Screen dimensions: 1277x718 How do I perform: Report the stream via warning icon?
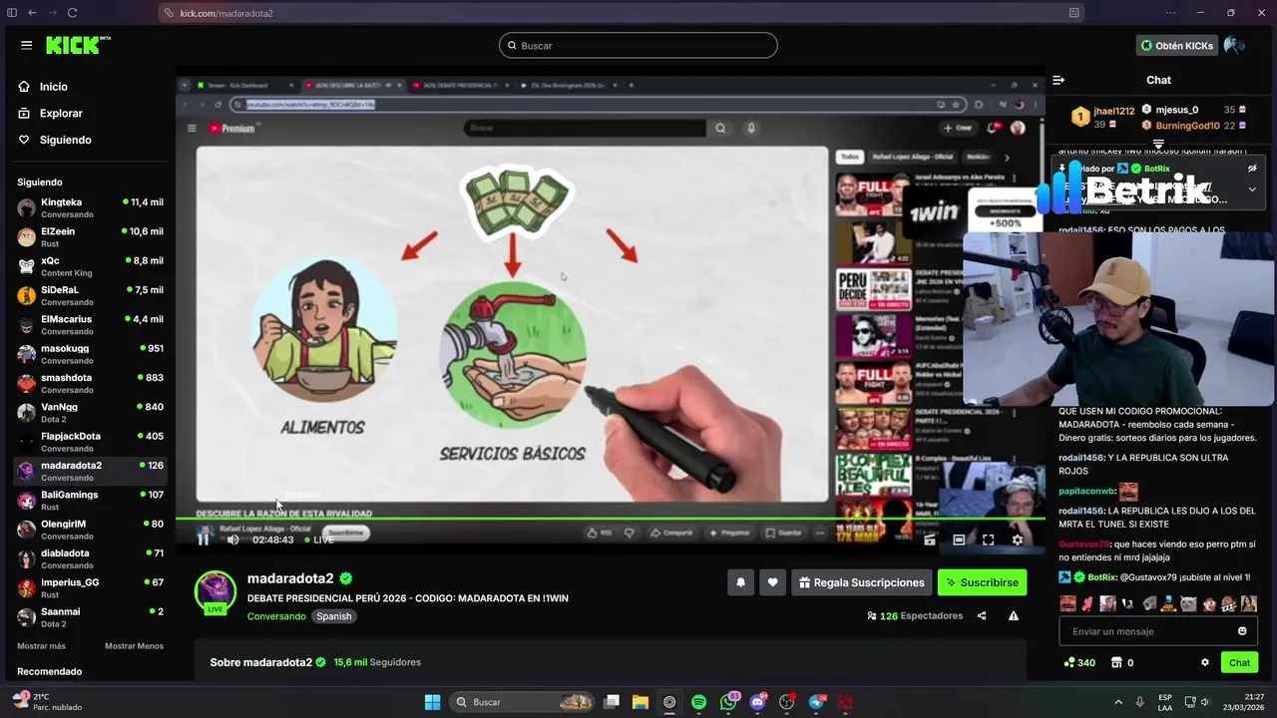click(1014, 616)
